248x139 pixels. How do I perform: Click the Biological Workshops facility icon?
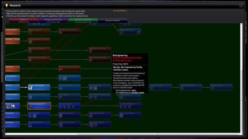(x=30, y=88)
